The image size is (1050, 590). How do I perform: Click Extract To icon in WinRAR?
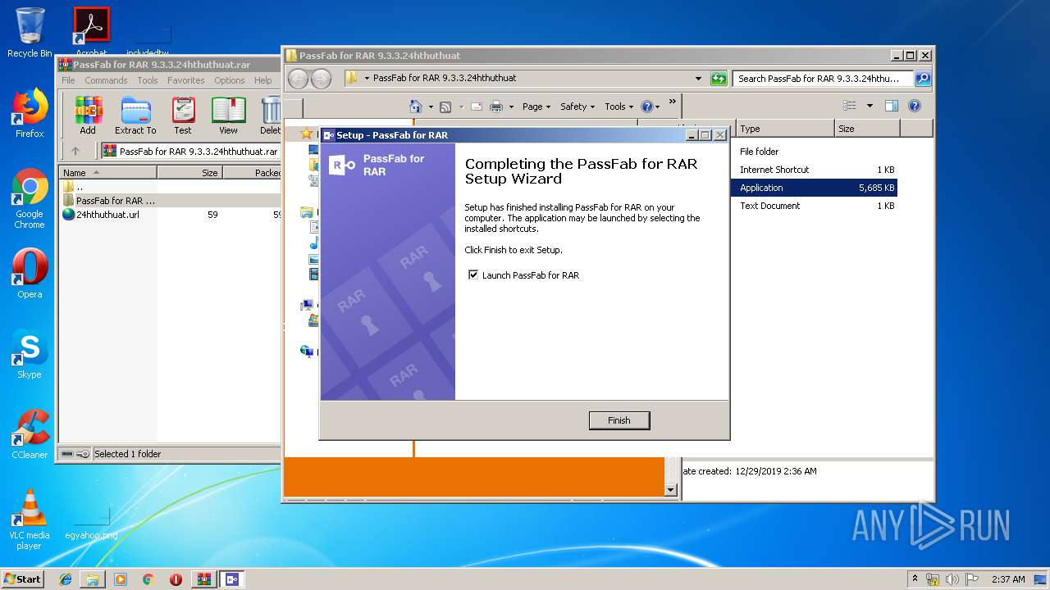pyautogui.click(x=135, y=116)
